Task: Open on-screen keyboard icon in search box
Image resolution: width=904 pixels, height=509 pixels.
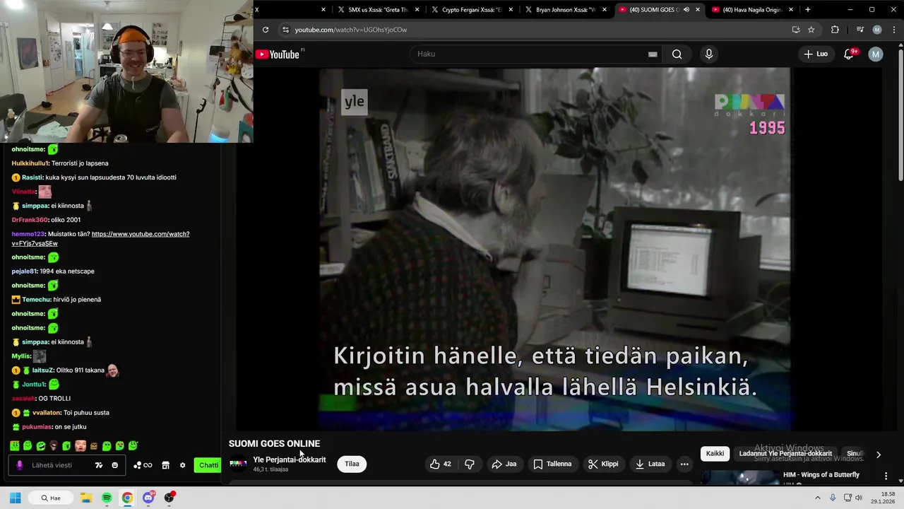Action: pos(653,54)
